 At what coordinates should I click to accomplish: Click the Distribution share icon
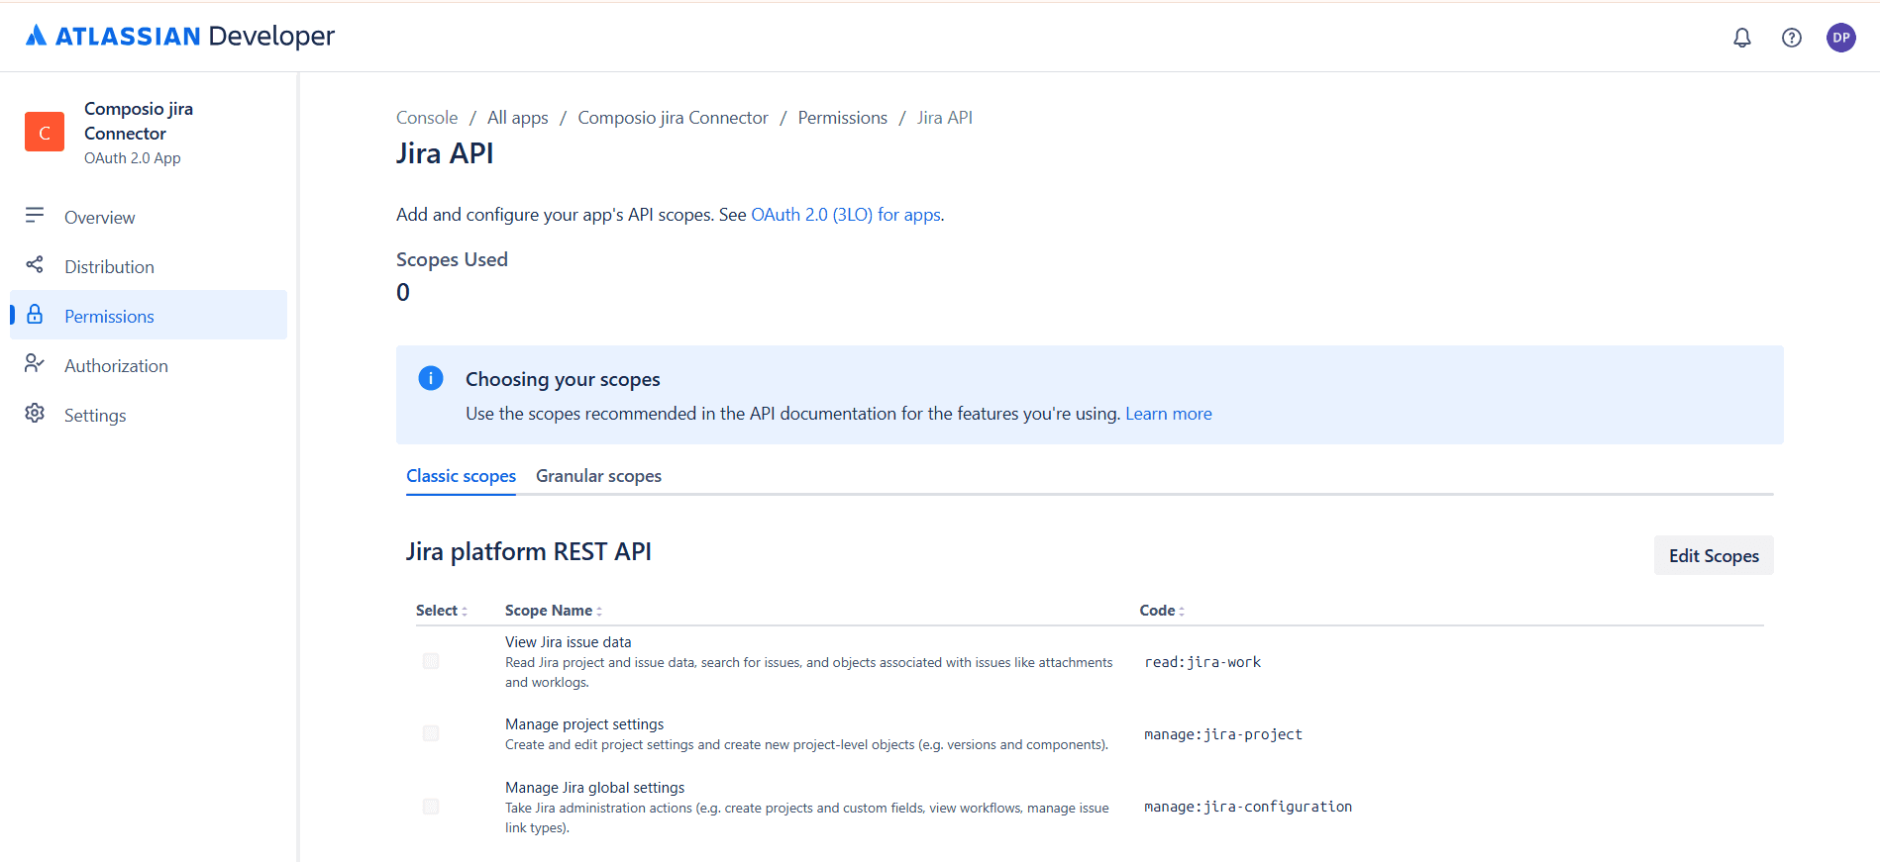[x=35, y=265]
